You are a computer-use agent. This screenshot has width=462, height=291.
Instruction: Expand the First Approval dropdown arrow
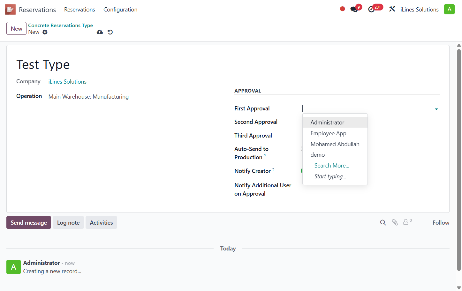coord(436,109)
